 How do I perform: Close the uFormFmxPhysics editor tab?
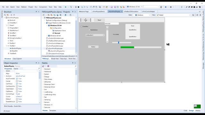[x=122, y=11]
